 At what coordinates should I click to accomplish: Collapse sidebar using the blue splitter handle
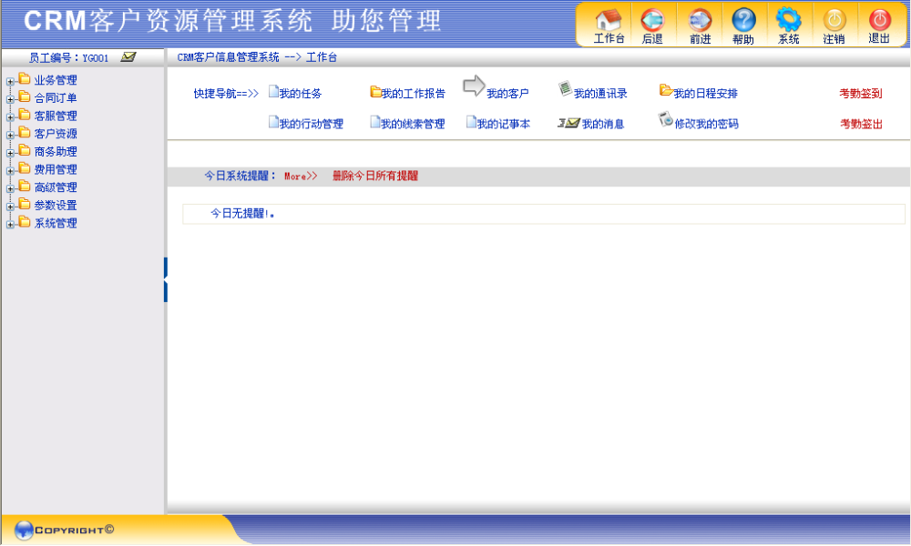[166, 279]
